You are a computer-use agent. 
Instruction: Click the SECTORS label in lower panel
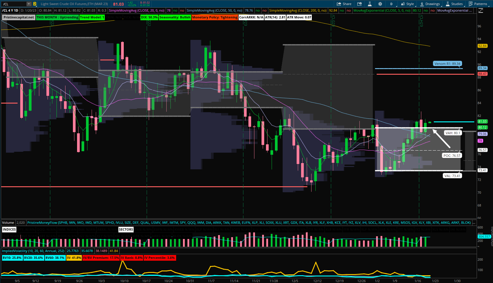pyautogui.click(x=126, y=229)
